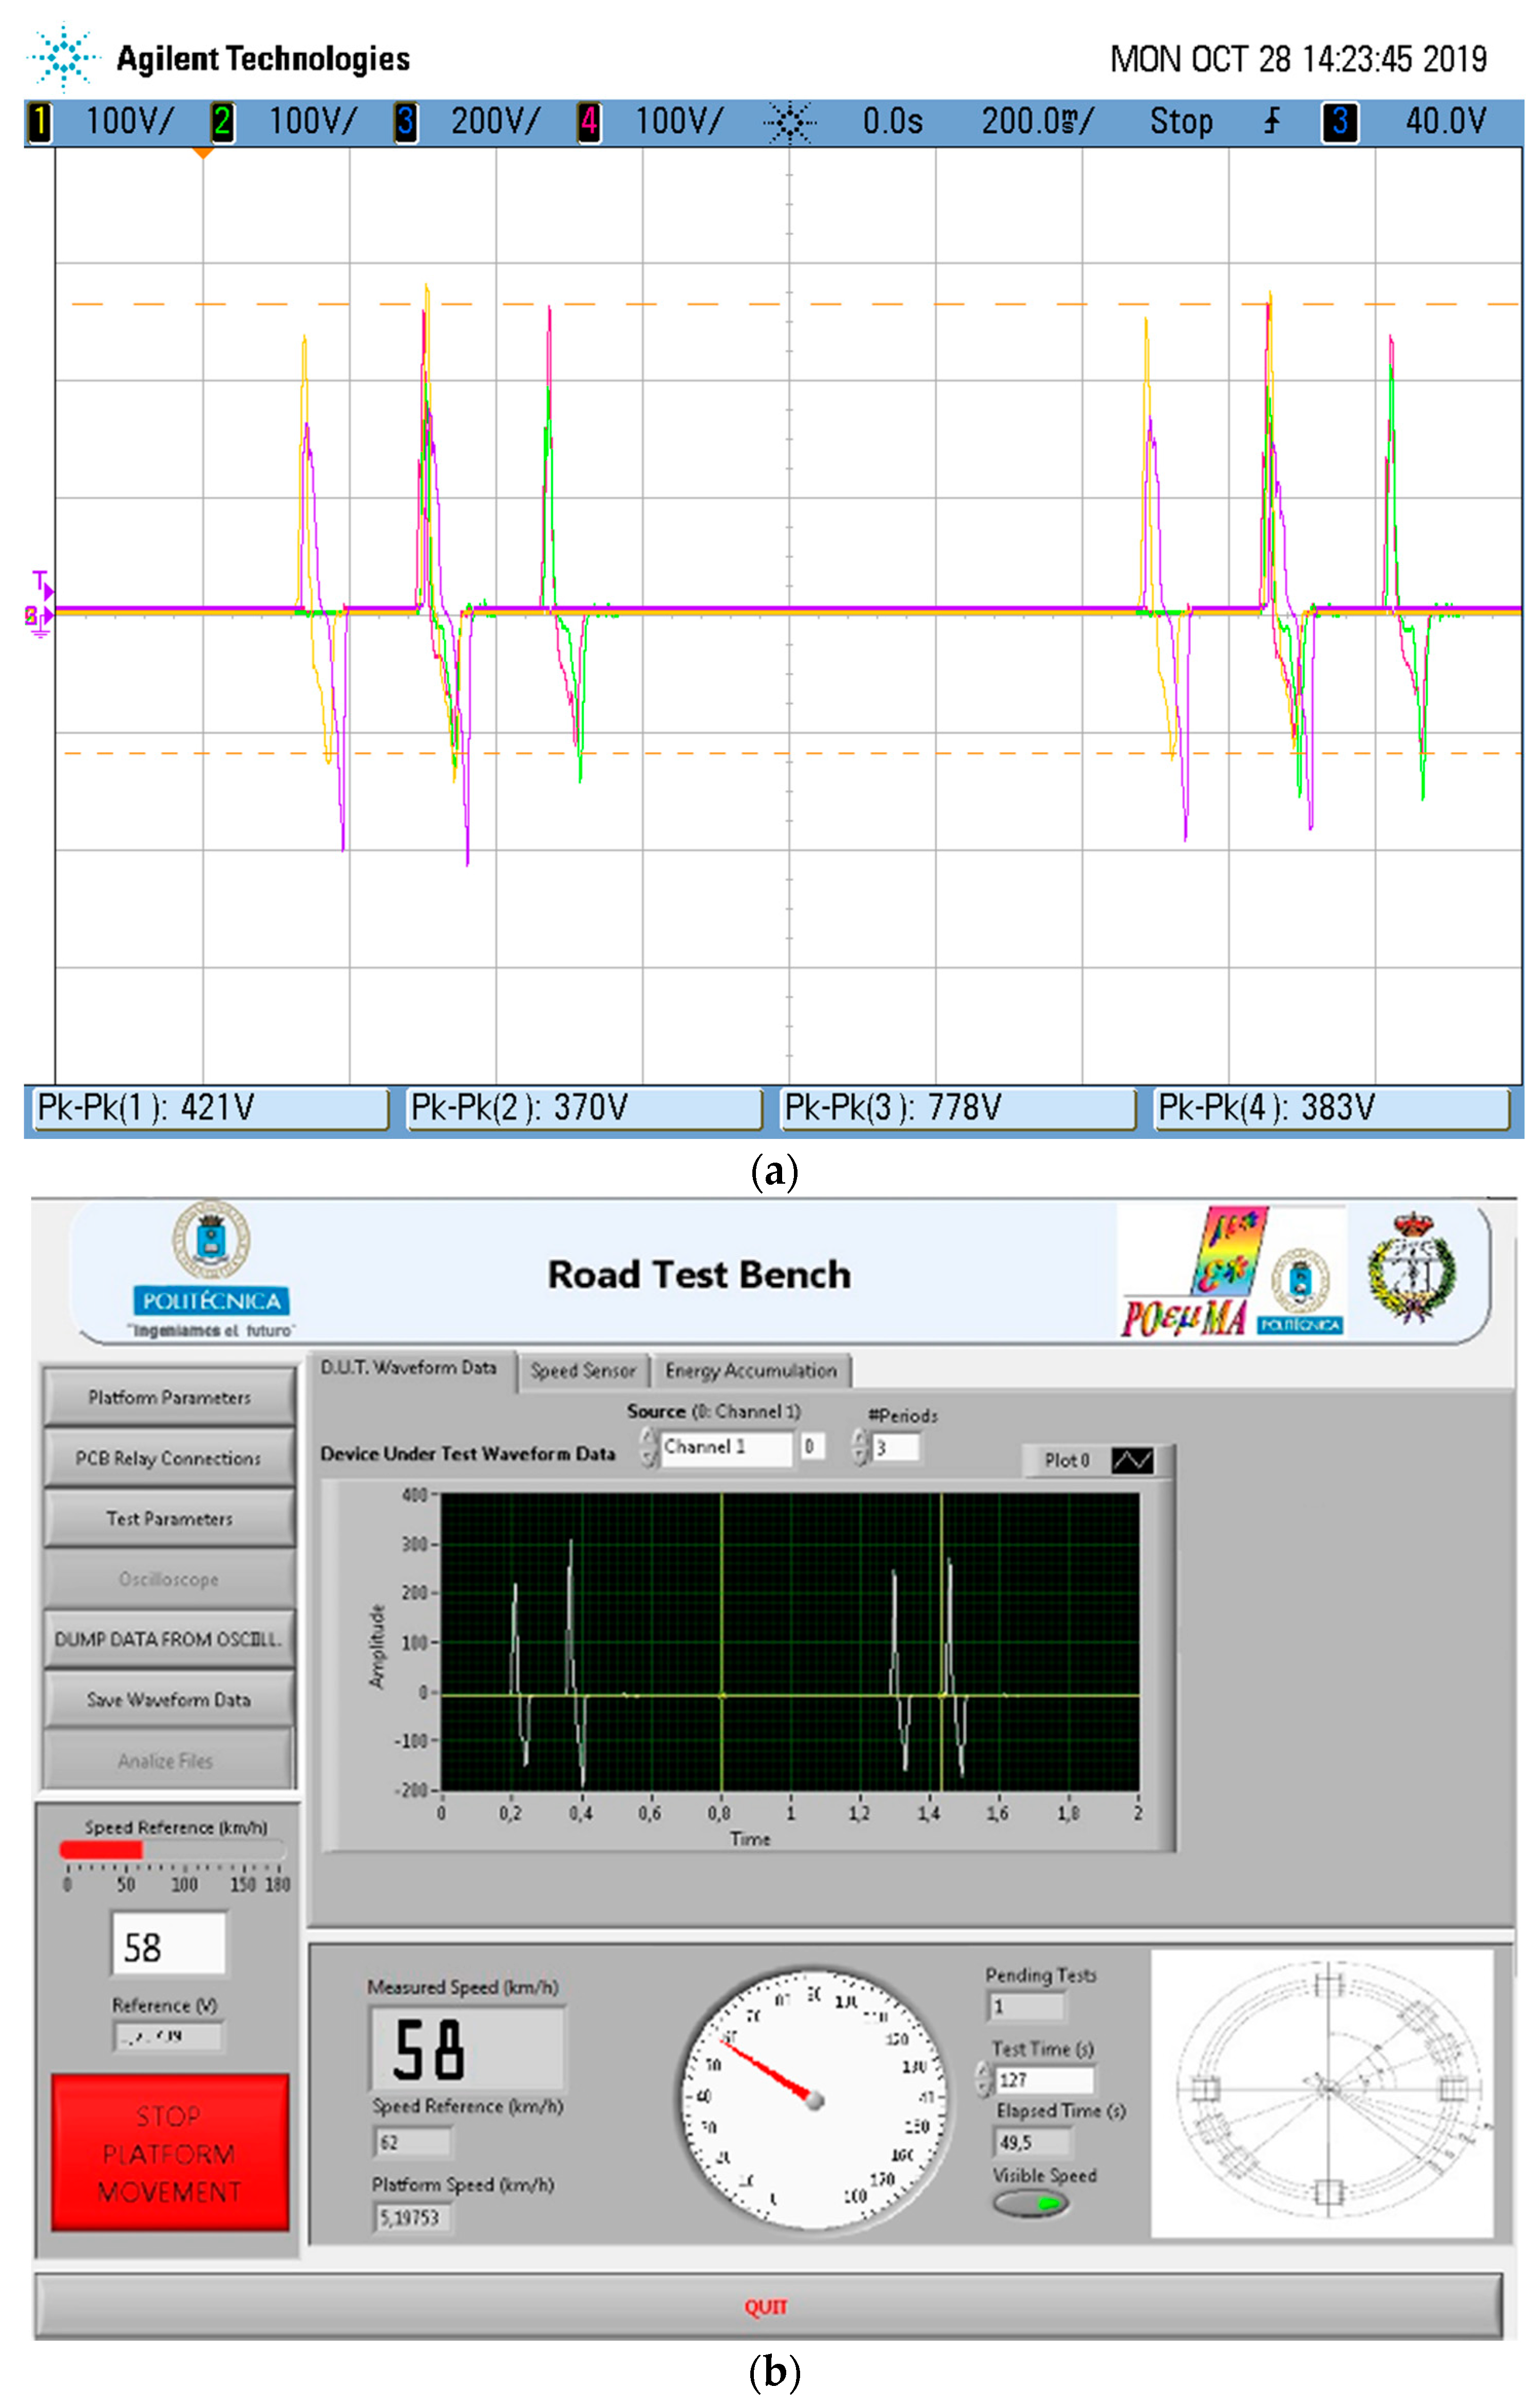Click the oscilloscope channel 4 indicator

[589, 122]
